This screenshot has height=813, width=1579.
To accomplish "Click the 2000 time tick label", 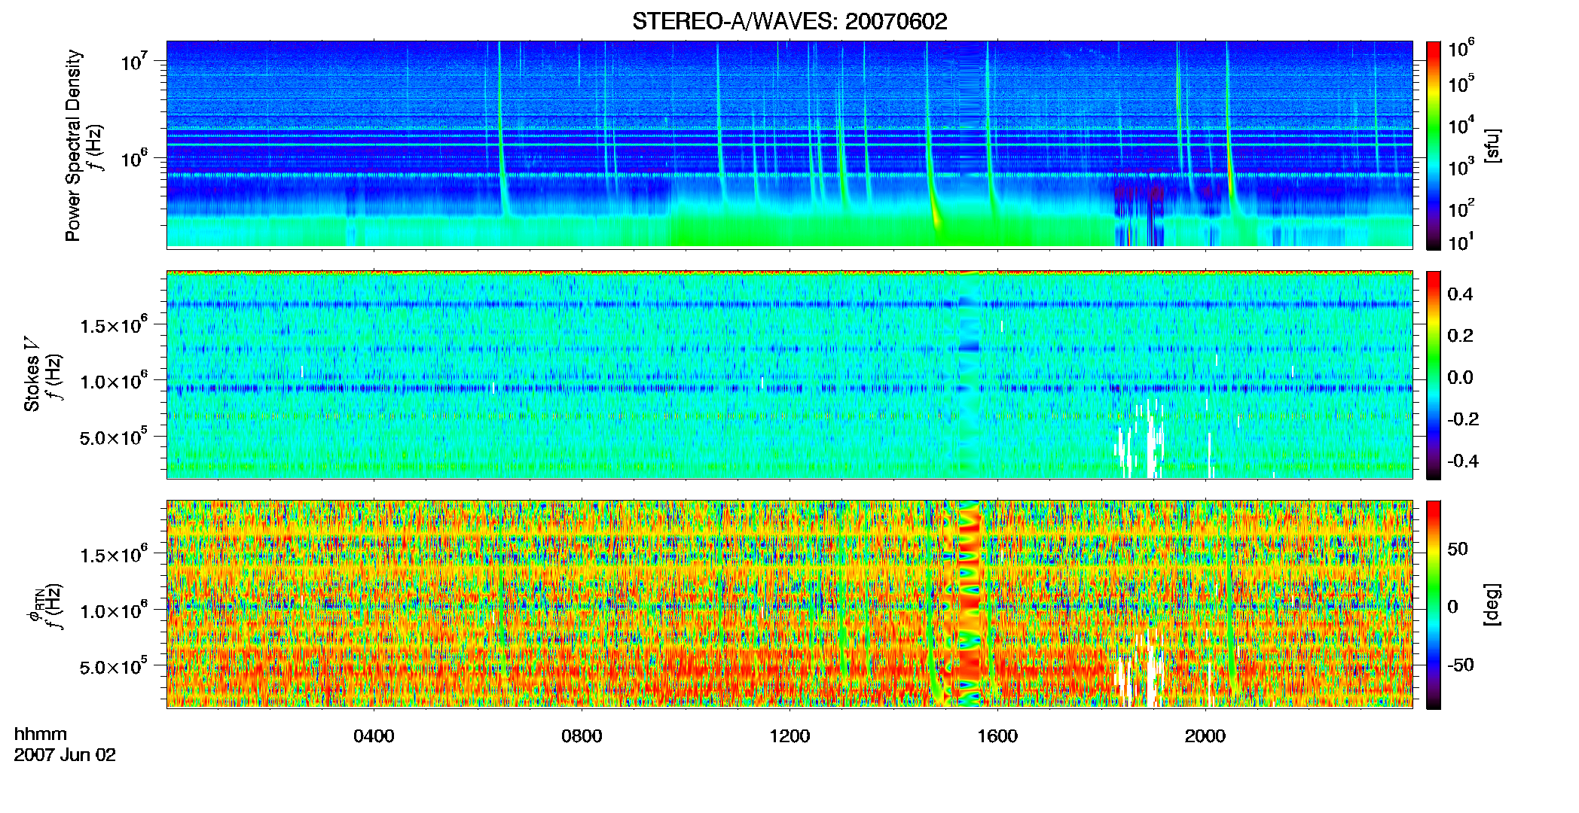I will [x=1205, y=736].
